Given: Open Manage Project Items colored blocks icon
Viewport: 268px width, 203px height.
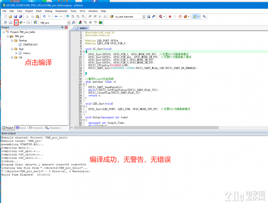Looking at the screenshot, I should point(80,22).
